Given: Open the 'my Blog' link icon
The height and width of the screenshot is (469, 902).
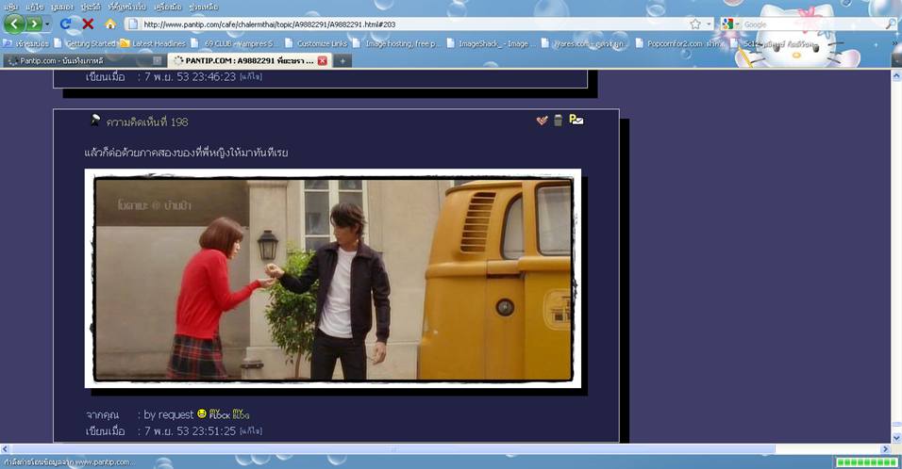Looking at the screenshot, I should 241,413.
